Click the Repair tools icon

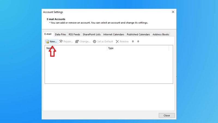(61, 41)
